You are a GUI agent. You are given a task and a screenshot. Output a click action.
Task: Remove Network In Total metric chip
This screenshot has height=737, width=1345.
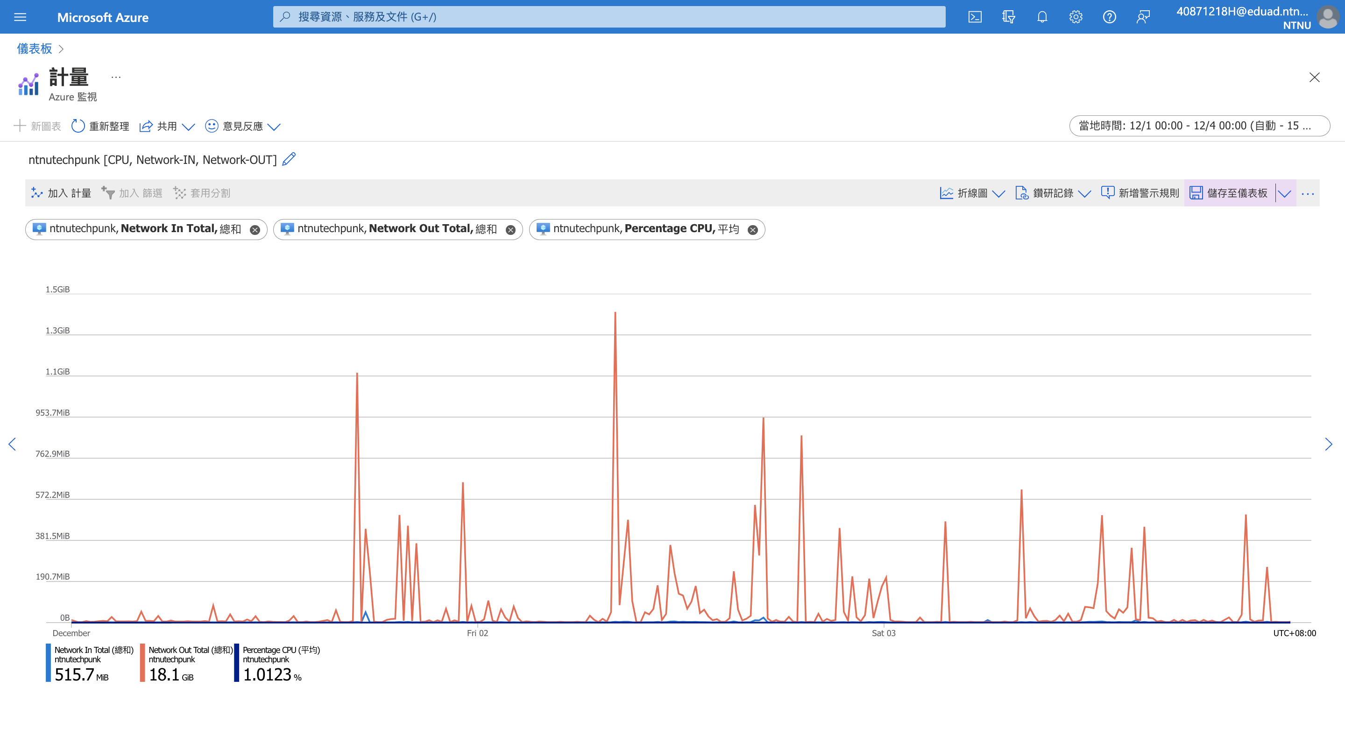[x=255, y=230]
